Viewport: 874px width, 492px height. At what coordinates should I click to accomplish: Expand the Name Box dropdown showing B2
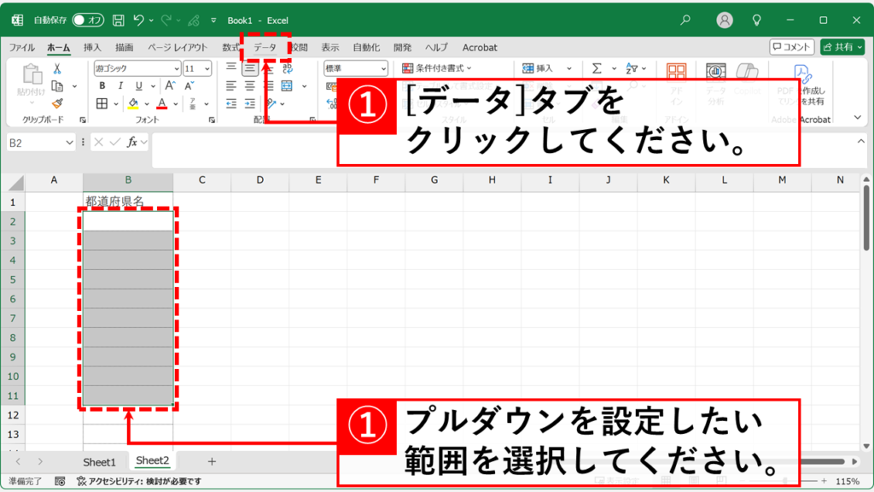tap(69, 143)
